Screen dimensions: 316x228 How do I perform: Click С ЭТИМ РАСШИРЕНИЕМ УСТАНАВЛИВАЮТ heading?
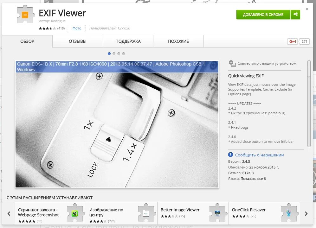pos(49,198)
